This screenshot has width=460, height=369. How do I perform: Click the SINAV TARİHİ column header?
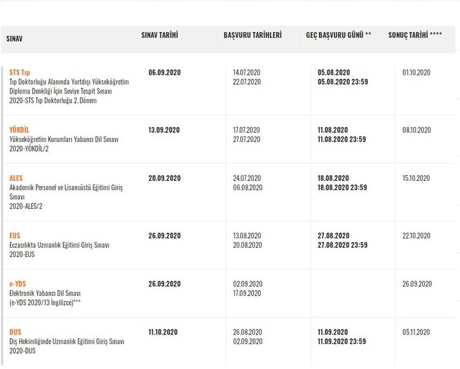pos(159,34)
